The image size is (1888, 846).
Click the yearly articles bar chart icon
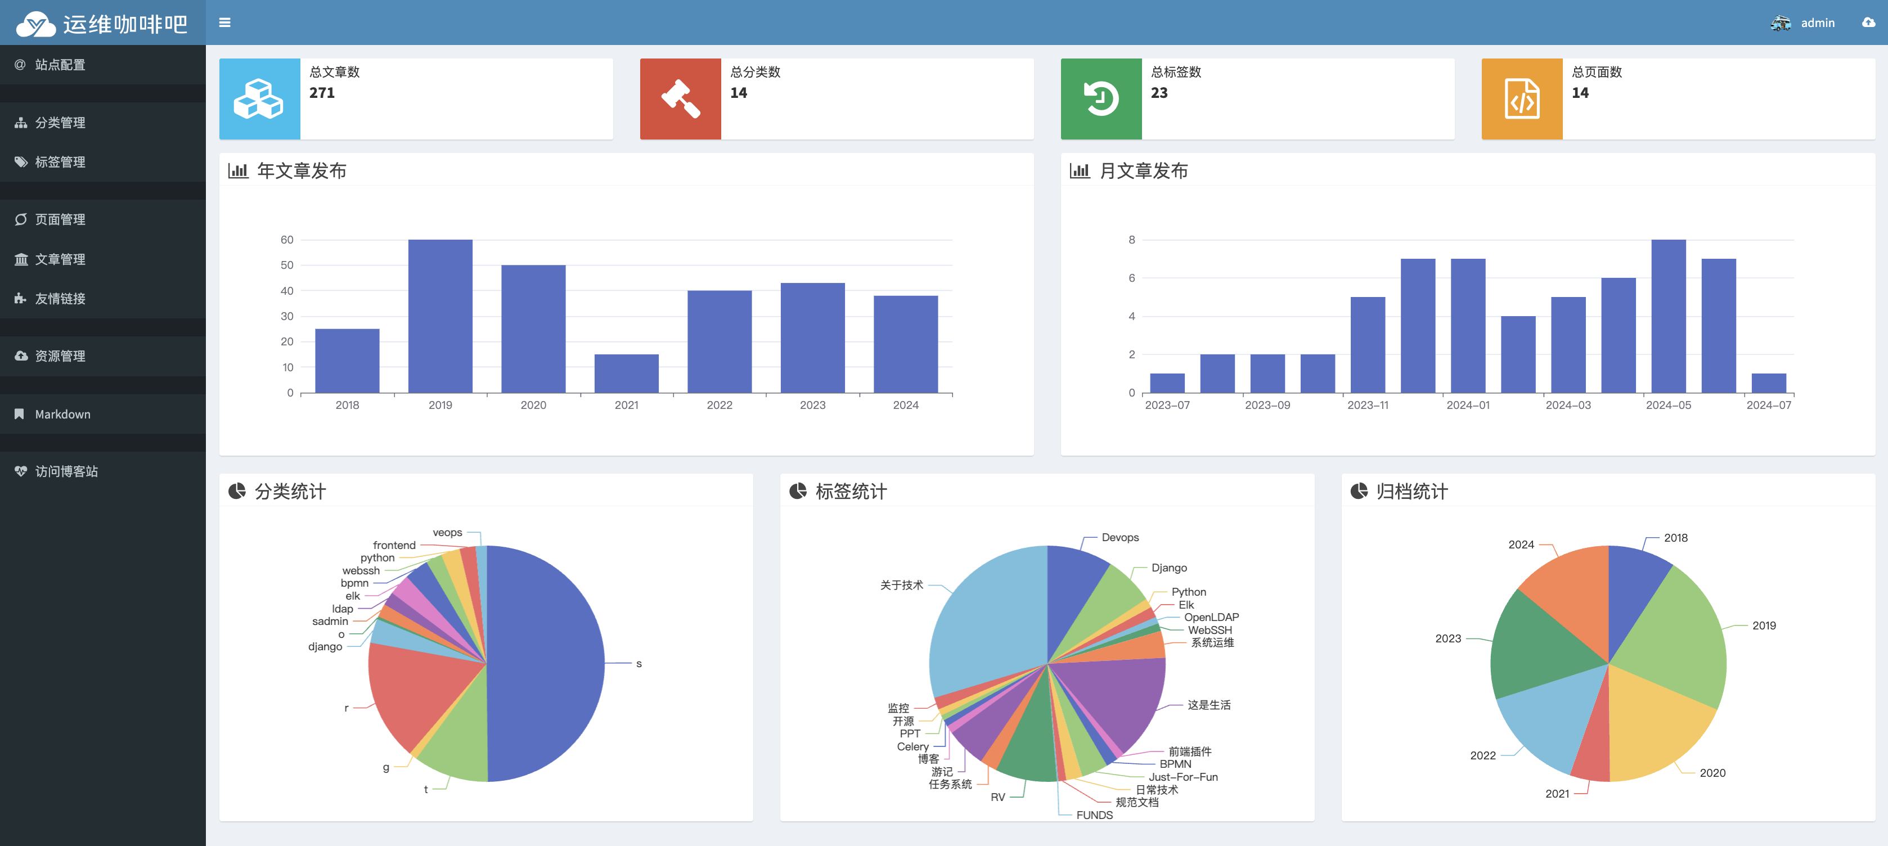(x=238, y=171)
